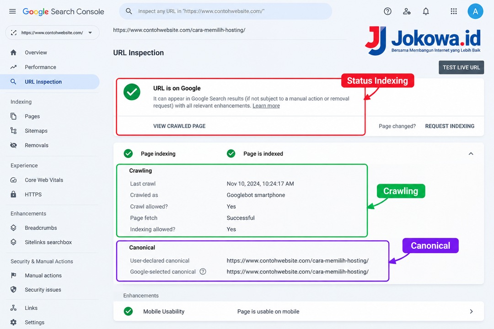
Task: Open the Learn more link
Action: pyautogui.click(x=266, y=106)
